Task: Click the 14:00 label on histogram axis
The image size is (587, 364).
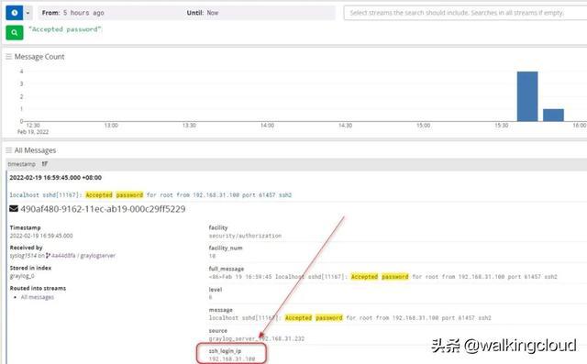Action: coord(267,126)
